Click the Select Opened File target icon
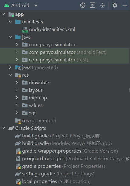This screenshot has width=130, height=186. (x=82, y=5)
